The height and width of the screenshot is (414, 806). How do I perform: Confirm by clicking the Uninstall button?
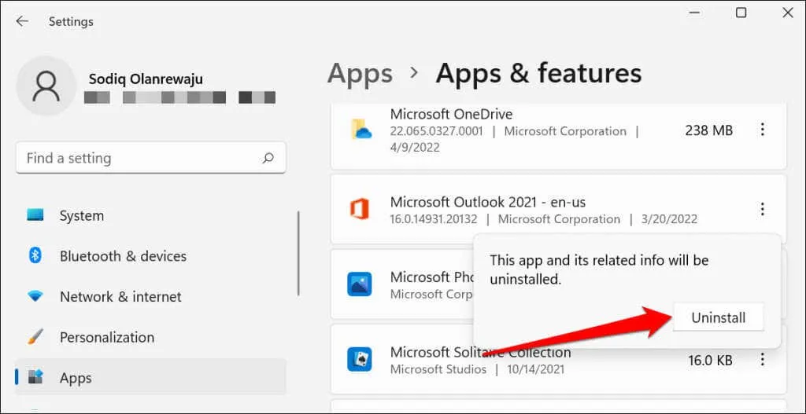(x=718, y=318)
